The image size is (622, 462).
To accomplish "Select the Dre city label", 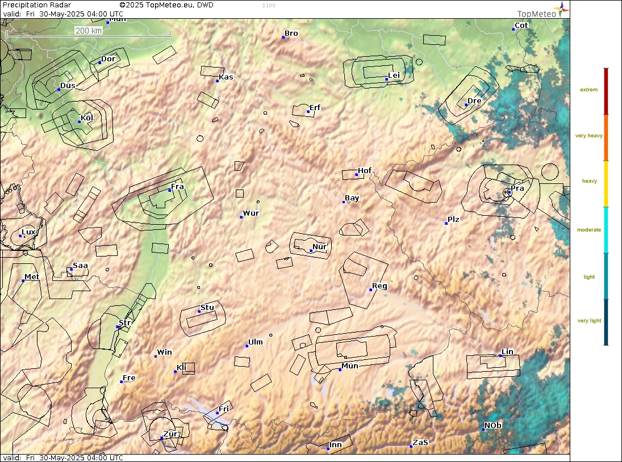I will 474,100.
